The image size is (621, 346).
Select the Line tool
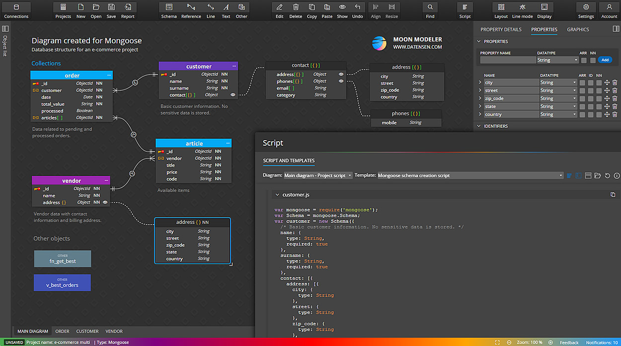(x=211, y=10)
